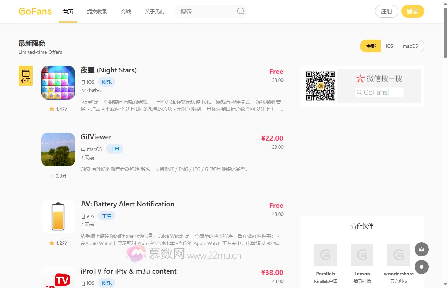Viewport: 448px width, 288px height.
Task: Click the search magnifier icon
Action: [241, 11]
